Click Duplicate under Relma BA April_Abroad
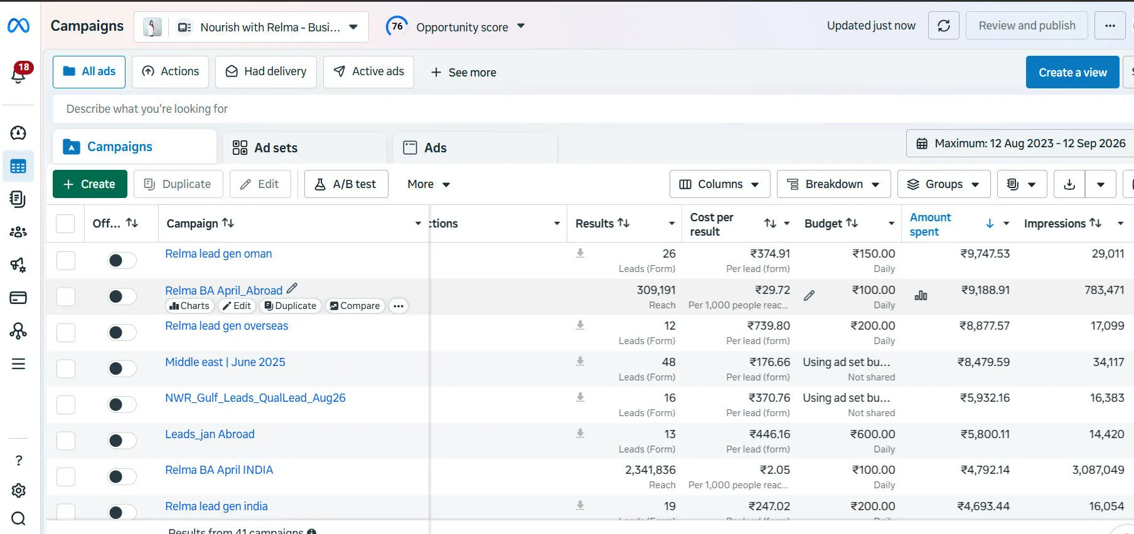 click(290, 306)
